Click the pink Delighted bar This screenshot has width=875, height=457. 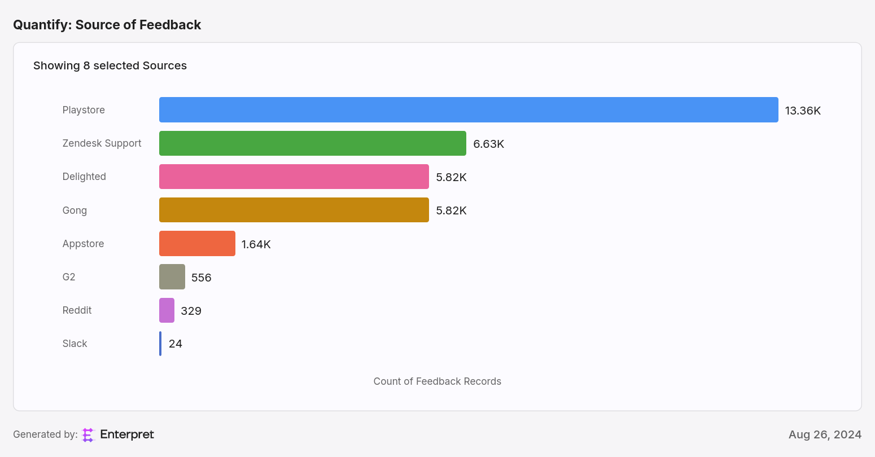coord(294,177)
